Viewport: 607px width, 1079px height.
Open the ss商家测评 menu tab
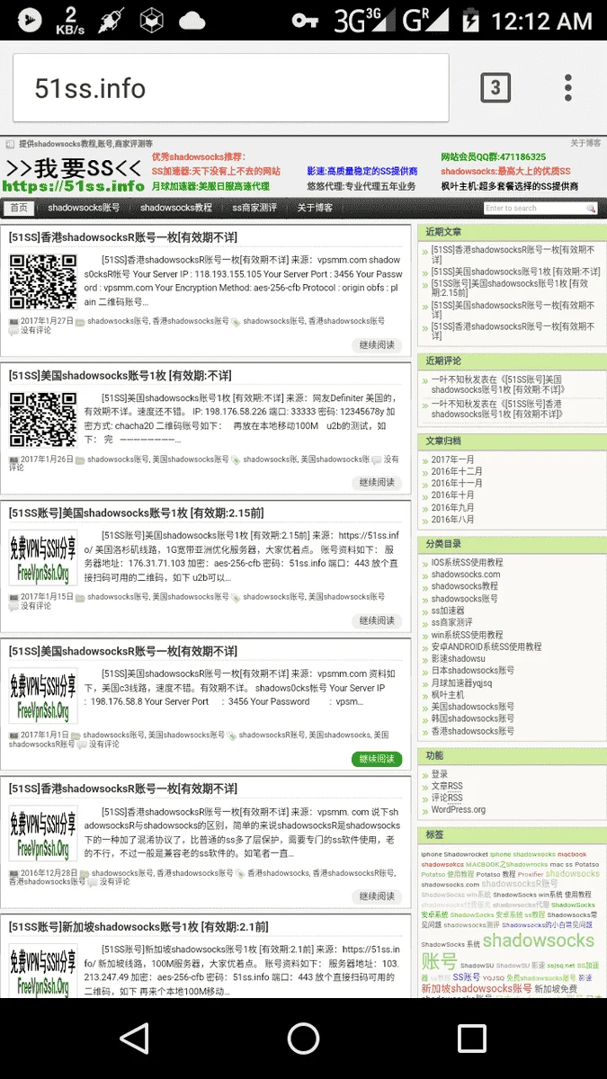(x=254, y=208)
